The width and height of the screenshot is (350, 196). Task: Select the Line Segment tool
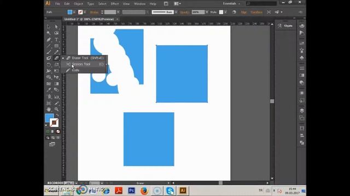pyautogui.click(x=49, y=46)
